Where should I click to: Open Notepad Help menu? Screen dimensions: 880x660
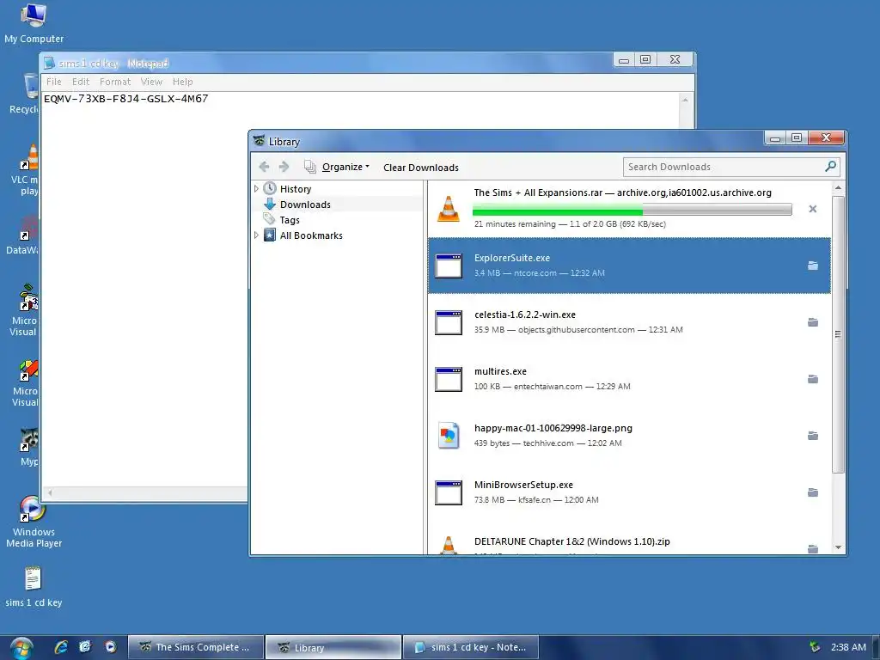183,82
